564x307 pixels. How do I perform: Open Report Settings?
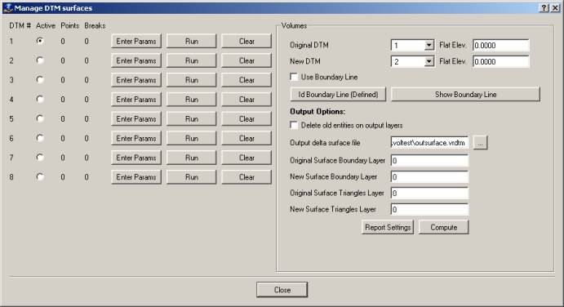[388, 227]
